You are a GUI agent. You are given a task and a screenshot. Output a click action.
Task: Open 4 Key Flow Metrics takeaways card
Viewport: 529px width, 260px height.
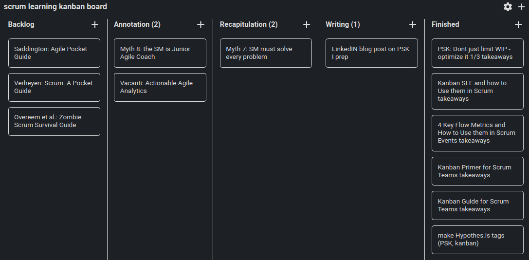[477, 133]
